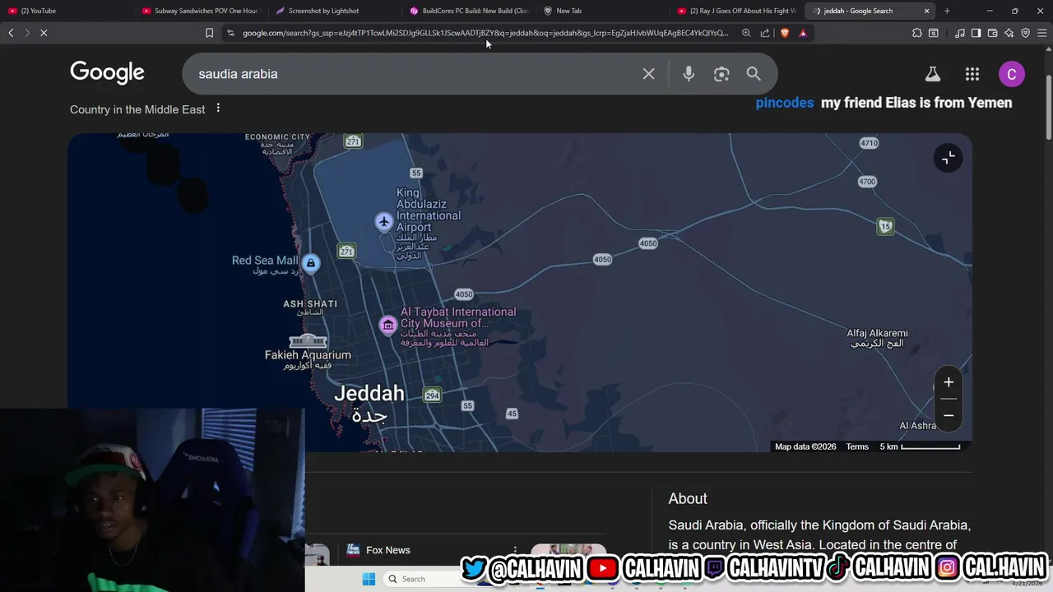Open the Brave Rewards triangle icon
This screenshot has width=1053, height=592.
[x=803, y=33]
